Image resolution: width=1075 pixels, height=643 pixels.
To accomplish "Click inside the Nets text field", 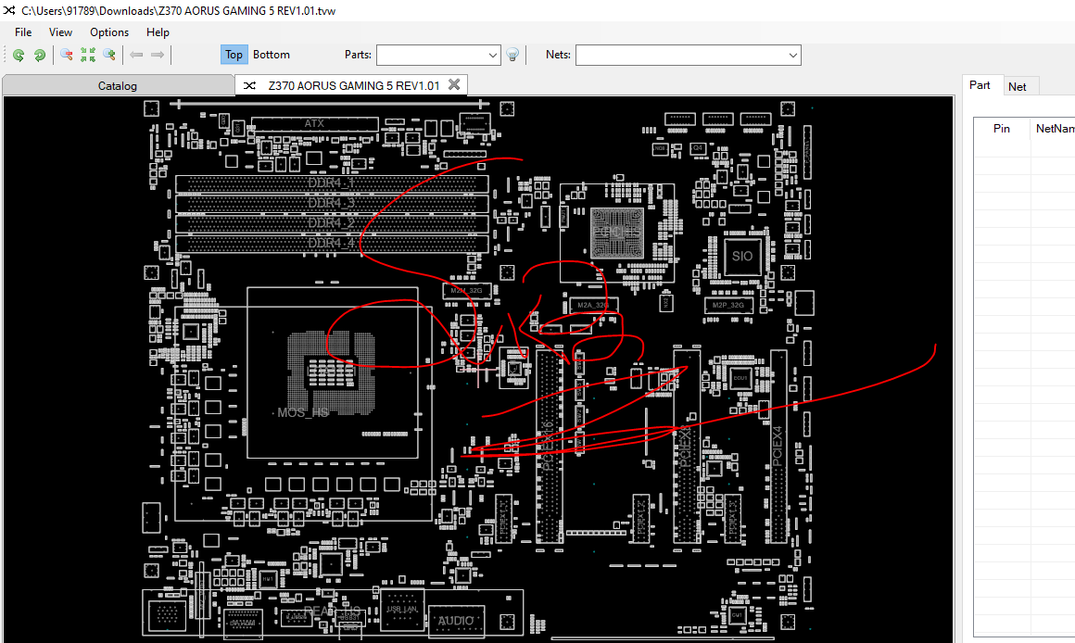I will tap(681, 55).
